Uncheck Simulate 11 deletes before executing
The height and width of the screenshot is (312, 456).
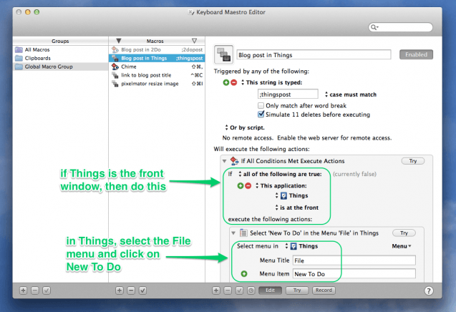[261, 114]
